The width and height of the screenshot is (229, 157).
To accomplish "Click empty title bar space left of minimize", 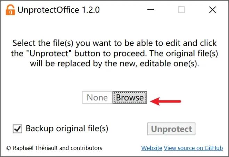I will (122, 10).
